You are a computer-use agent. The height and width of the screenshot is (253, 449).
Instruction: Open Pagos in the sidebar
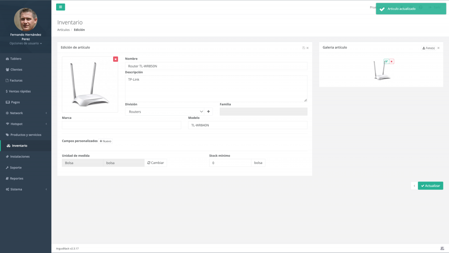point(26,102)
